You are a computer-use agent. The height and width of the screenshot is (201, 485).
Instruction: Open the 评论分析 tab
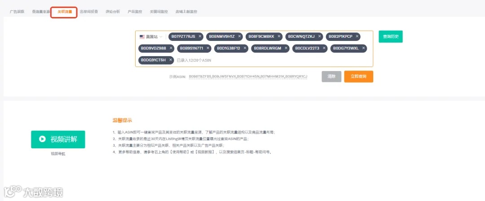113,12
